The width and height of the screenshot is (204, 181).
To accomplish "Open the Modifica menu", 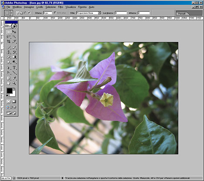I will pyautogui.click(x=17, y=7).
